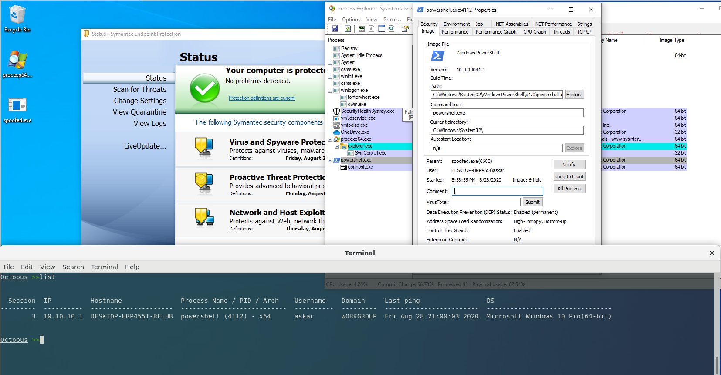This screenshot has height=375, width=721.
Task: Click the console icon beside conhost.exe
Action: (x=343, y=167)
